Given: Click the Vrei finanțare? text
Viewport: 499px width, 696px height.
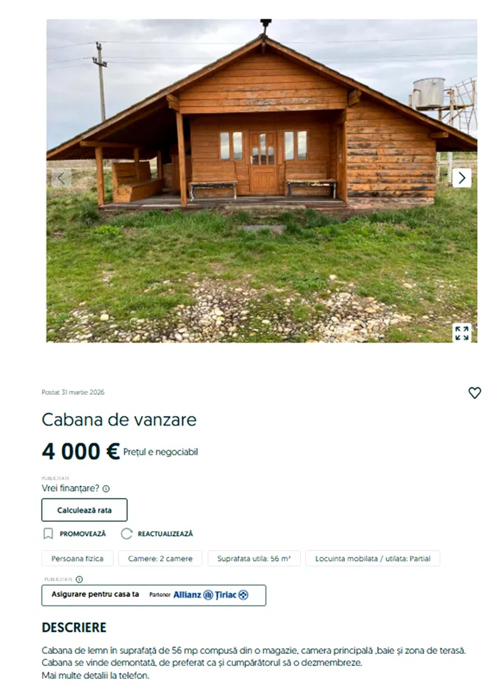Looking at the screenshot, I should point(71,488).
